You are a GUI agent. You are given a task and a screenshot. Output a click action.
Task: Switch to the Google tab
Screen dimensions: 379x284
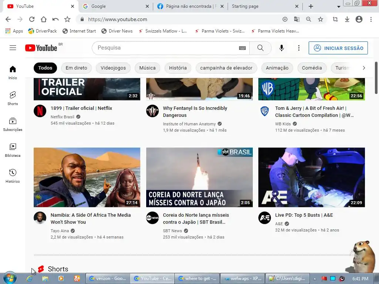tap(115, 6)
